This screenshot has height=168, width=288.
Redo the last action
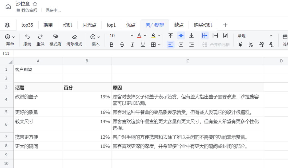coord(40,40)
